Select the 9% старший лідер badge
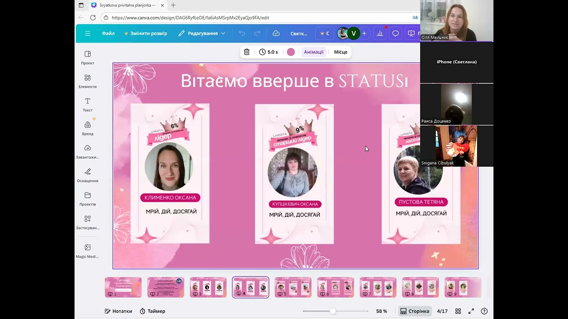This screenshot has width=568, height=319. pos(293,136)
